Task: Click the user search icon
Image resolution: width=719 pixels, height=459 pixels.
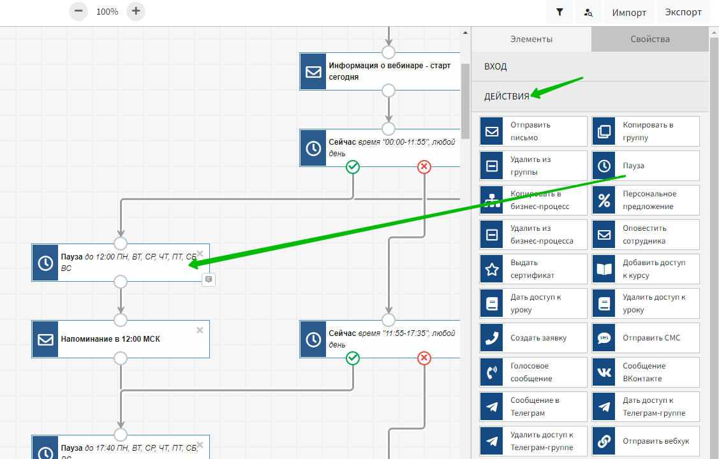Action: pyautogui.click(x=588, y=12)
